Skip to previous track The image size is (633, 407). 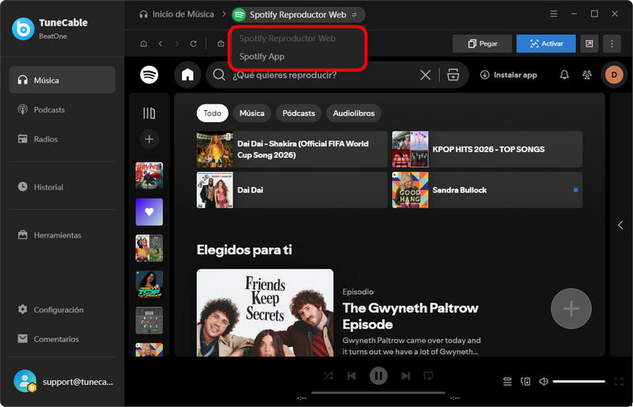coord(351,376)
